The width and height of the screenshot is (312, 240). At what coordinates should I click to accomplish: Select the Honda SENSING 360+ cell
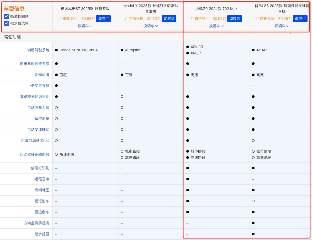tap(78, 50)
